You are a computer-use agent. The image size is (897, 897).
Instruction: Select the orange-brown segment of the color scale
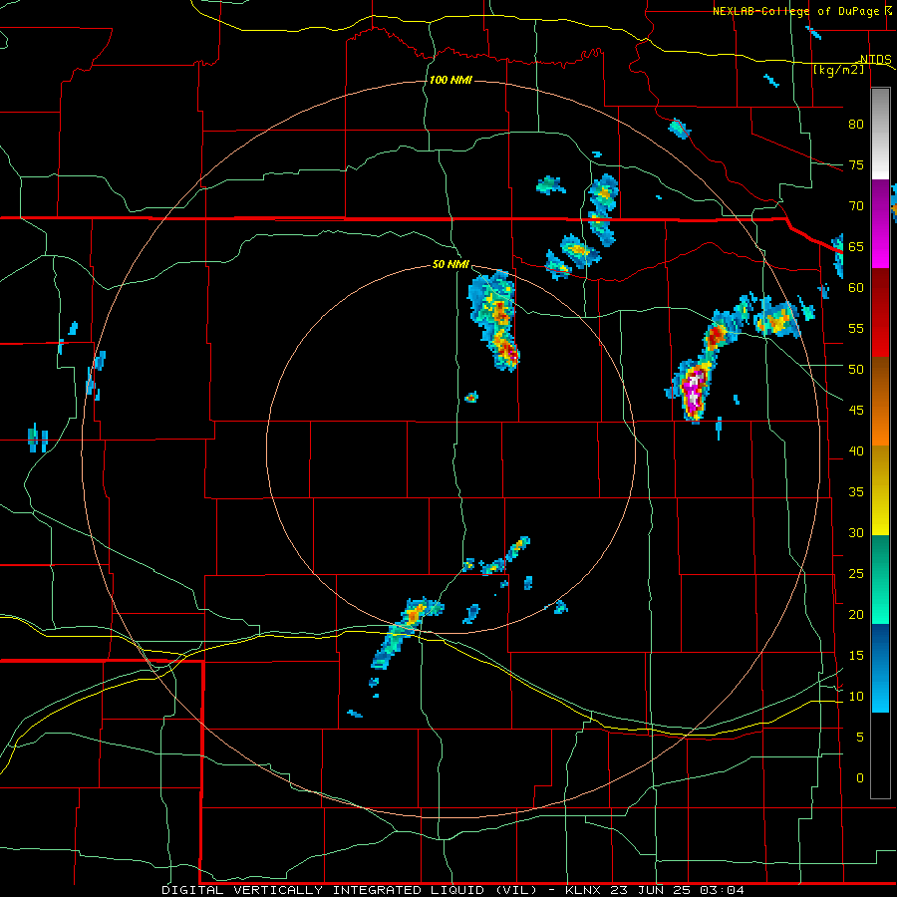coord(880,402)
